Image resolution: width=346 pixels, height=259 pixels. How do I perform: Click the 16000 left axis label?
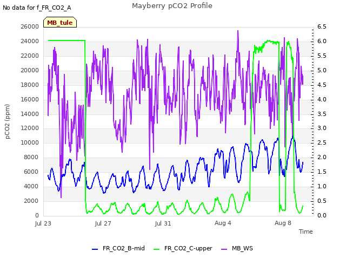(30, 99)
